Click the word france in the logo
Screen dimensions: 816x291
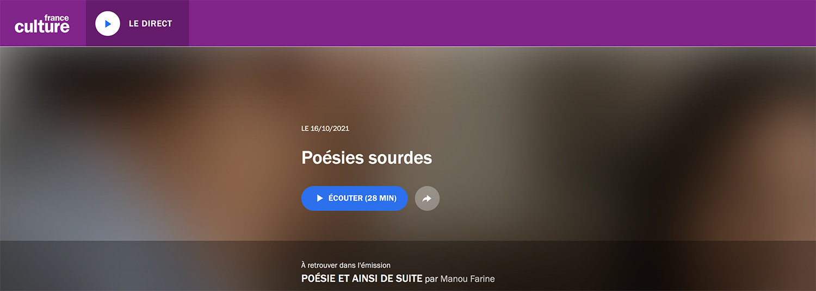[x=57, y=17]
